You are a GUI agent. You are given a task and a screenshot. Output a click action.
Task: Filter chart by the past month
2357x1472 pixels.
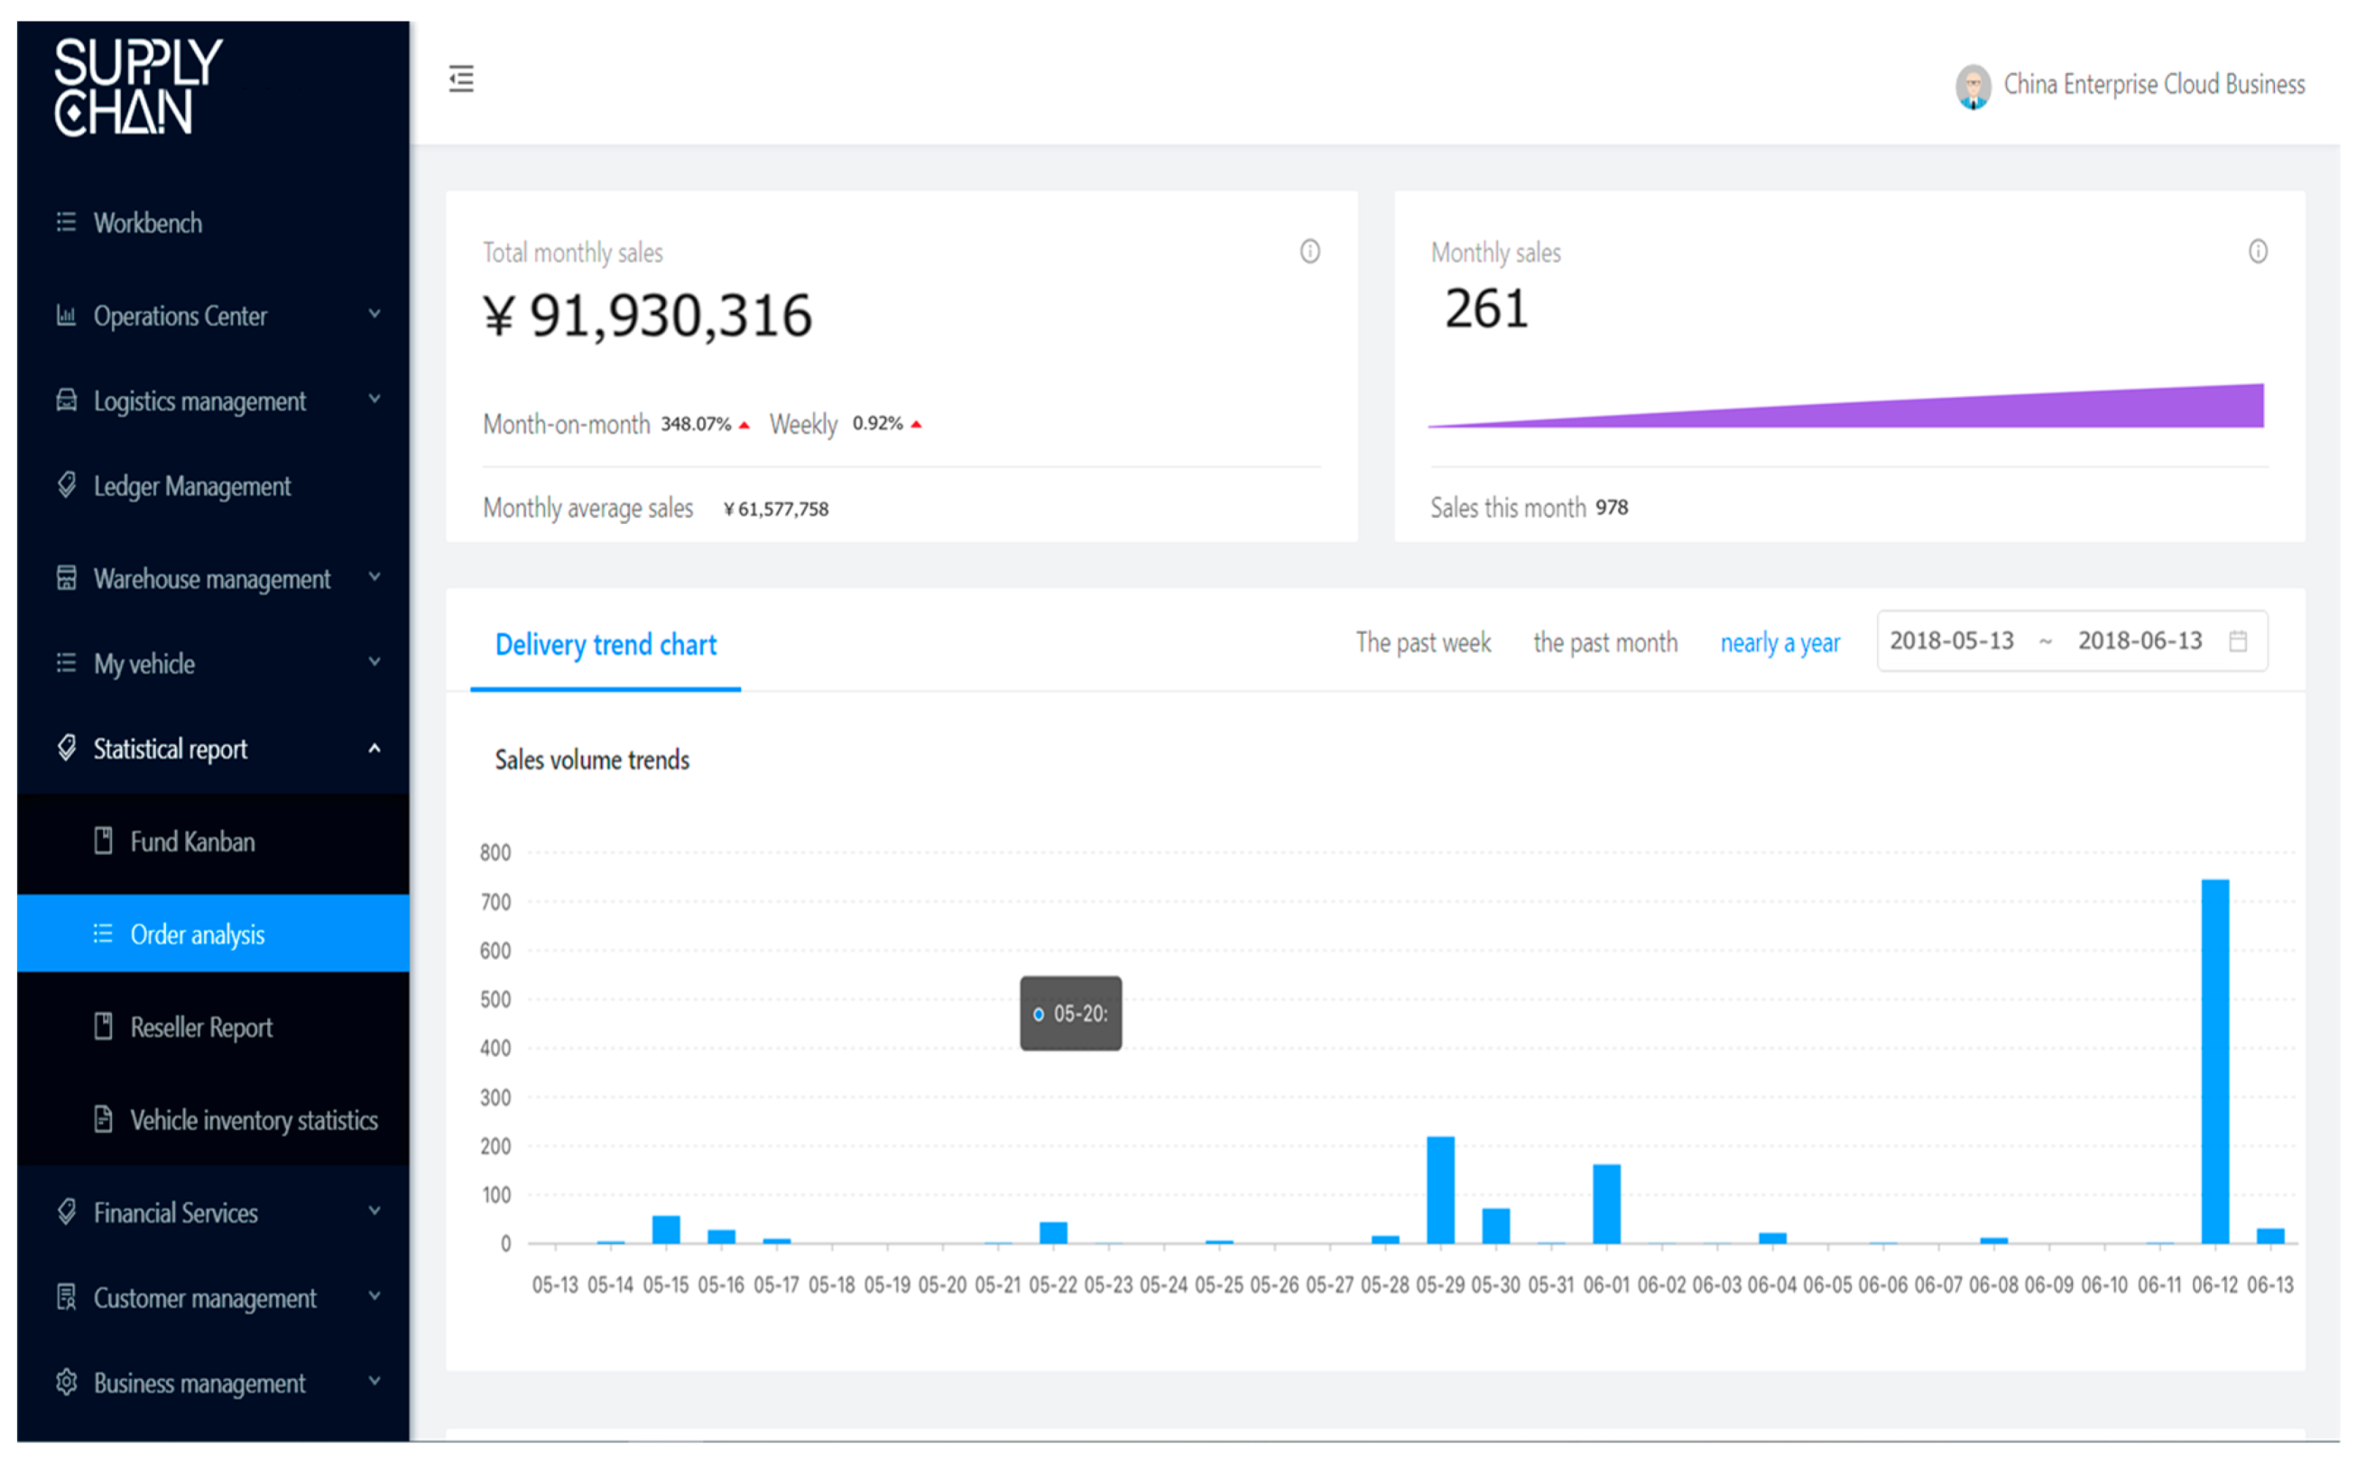click(1605, 642)
